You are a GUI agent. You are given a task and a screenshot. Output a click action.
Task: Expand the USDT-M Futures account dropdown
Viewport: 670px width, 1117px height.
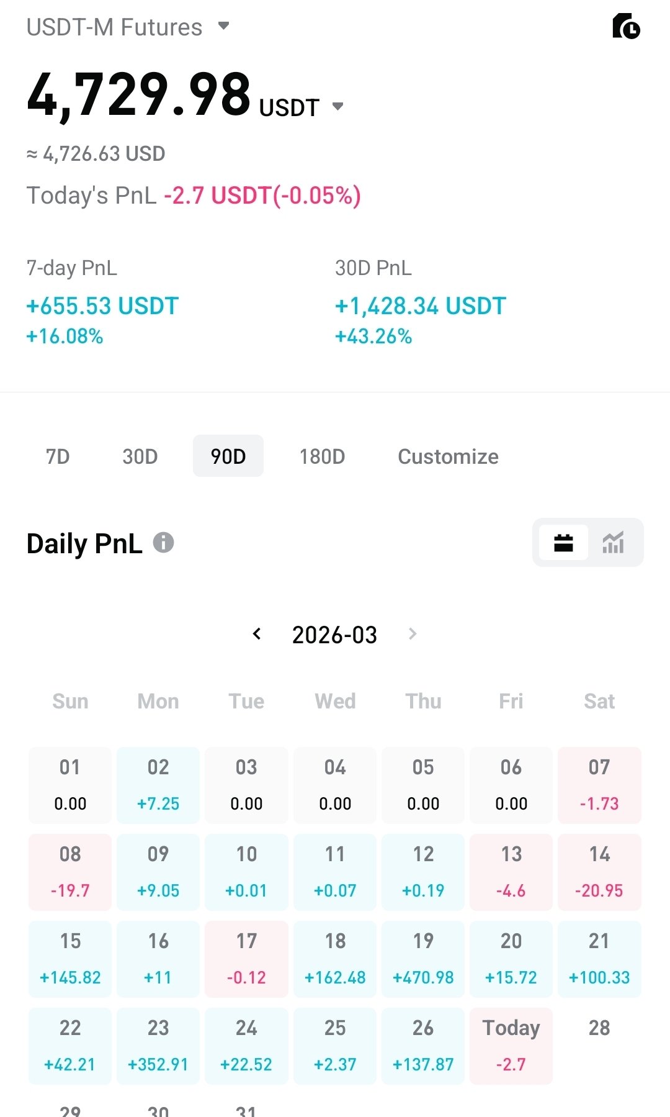click(x=223, y=27)
